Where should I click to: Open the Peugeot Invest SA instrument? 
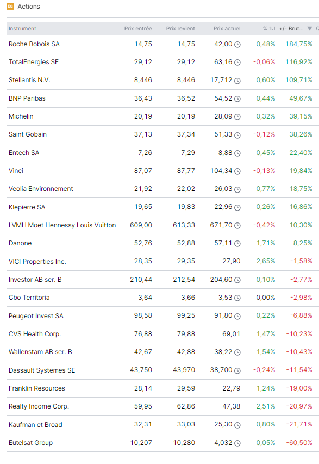(36, 316)
